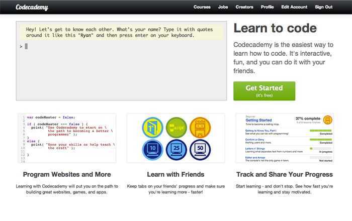
Task: Open your Profile
Action: click(x=267, y=7)
